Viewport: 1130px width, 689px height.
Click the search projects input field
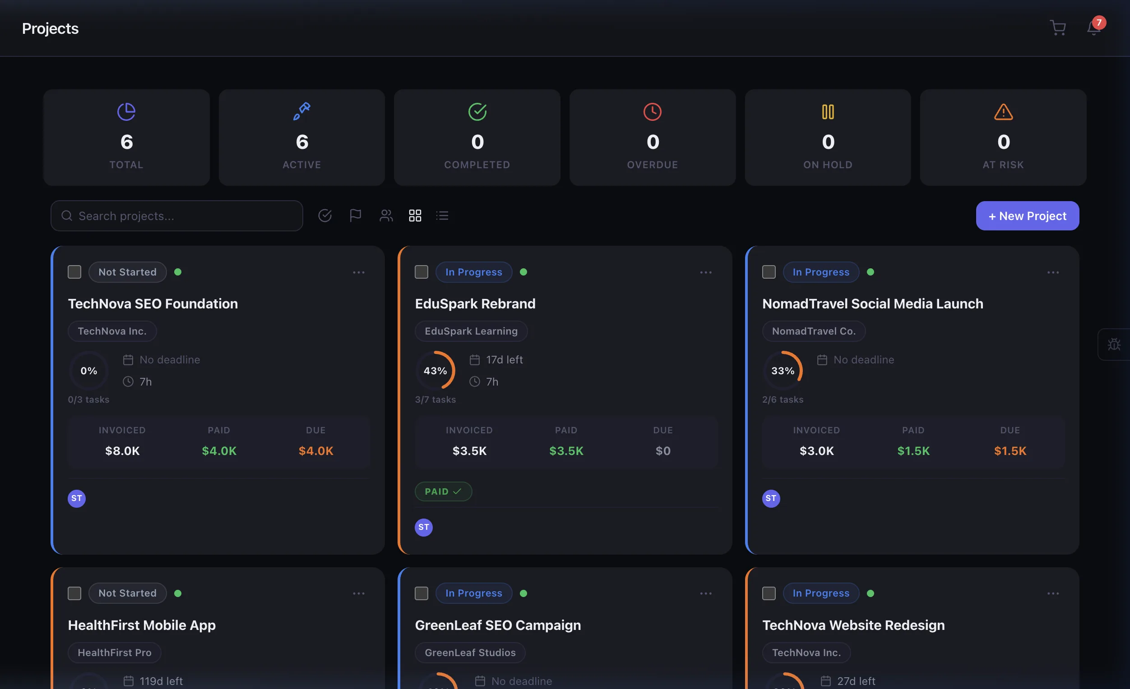pyautogui.click(x=176, y=216)
